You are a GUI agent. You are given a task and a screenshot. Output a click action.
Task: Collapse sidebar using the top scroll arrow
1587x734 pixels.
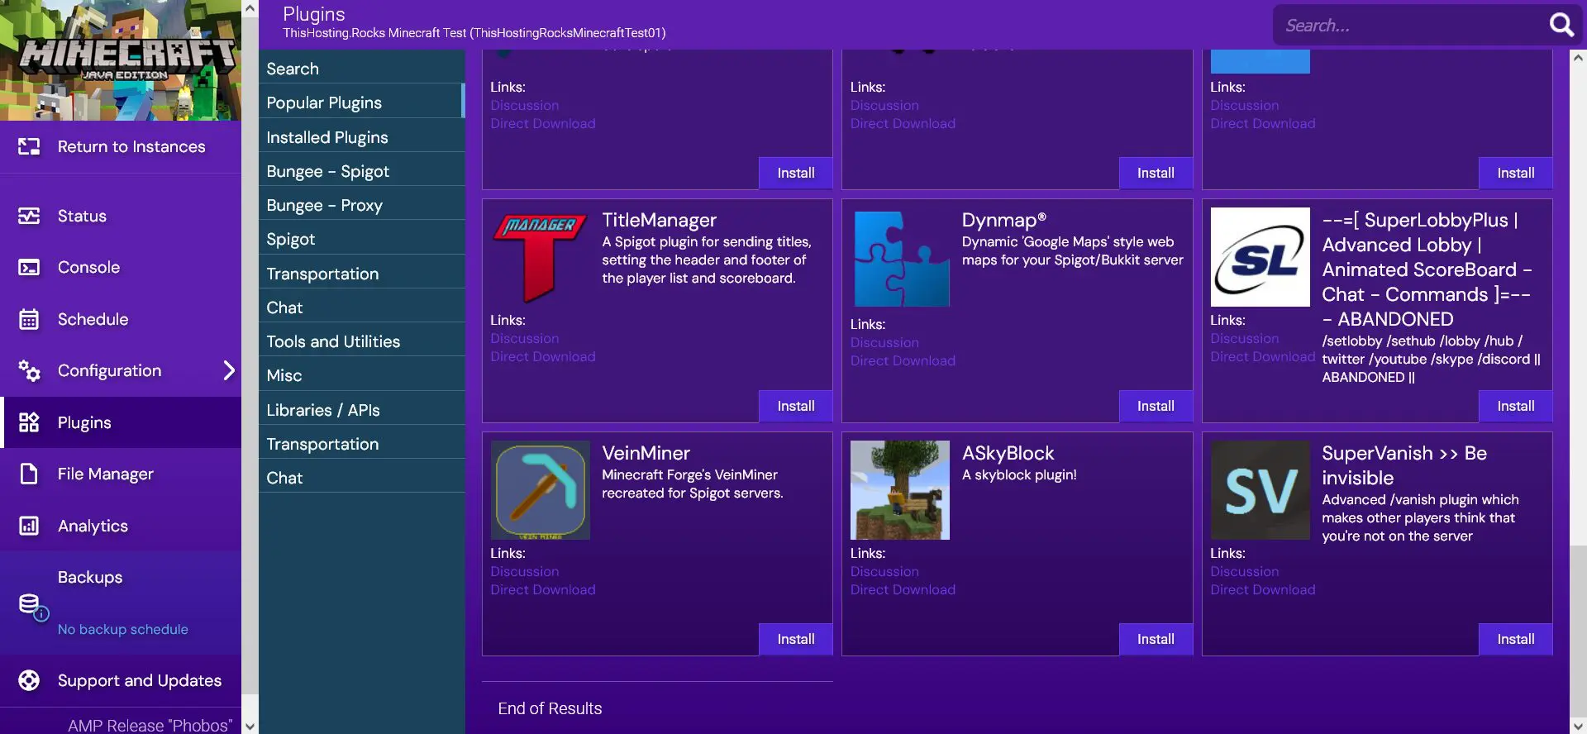click(x=250, y=8)
